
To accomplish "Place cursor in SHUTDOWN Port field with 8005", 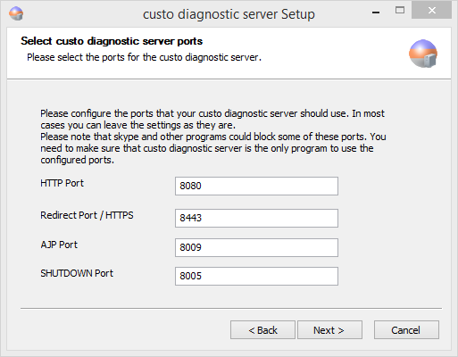I will (256, 276).
